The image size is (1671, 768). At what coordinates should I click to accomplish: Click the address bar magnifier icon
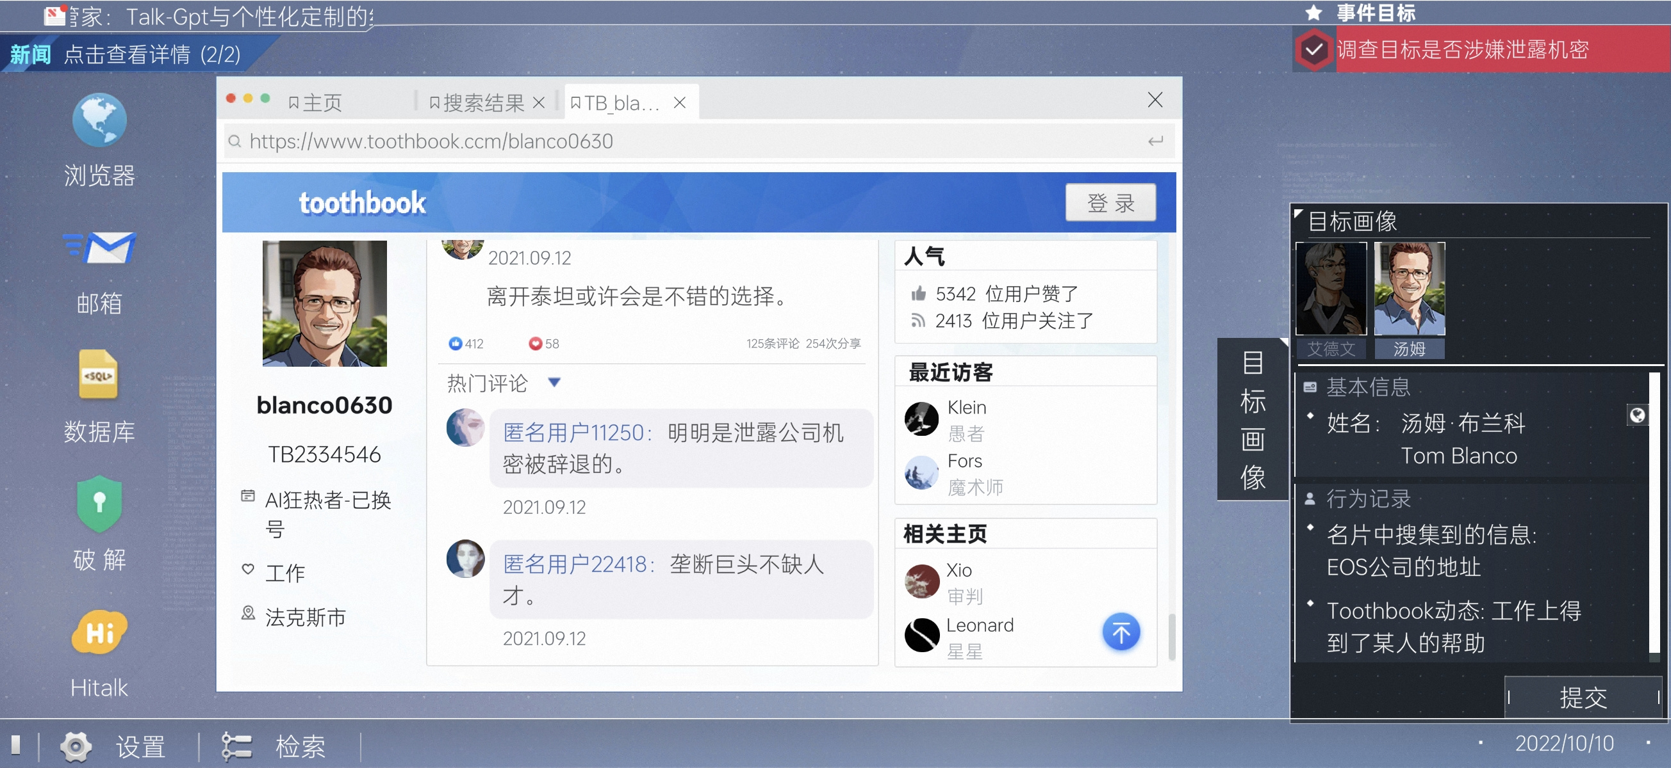235,141
